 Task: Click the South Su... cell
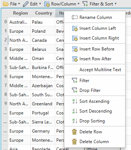tap(43, 95)
